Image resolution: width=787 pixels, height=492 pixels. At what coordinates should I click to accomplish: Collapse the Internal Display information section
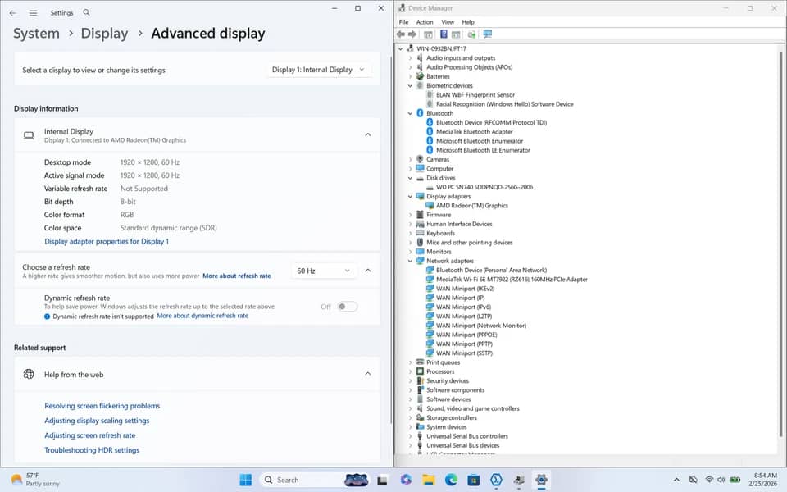368,134
